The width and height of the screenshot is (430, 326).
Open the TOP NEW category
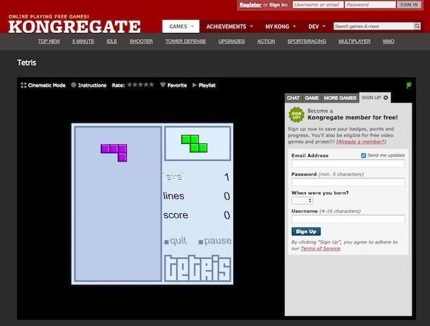pos(49,41)
